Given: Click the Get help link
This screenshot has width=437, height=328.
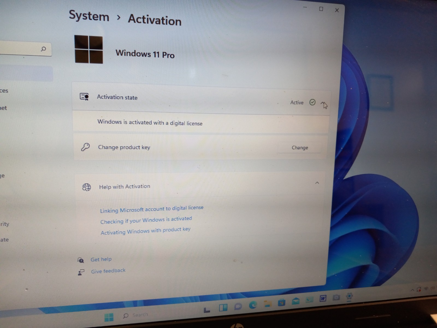Looking at the screenshot, I should point(101,259).
